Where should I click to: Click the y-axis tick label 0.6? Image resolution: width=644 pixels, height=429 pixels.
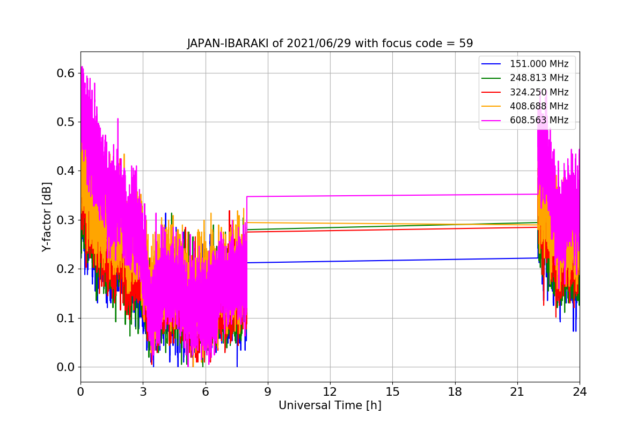66,73
